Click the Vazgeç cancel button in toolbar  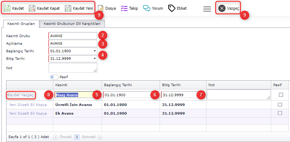pyautogui.click(x=228, y=8)
